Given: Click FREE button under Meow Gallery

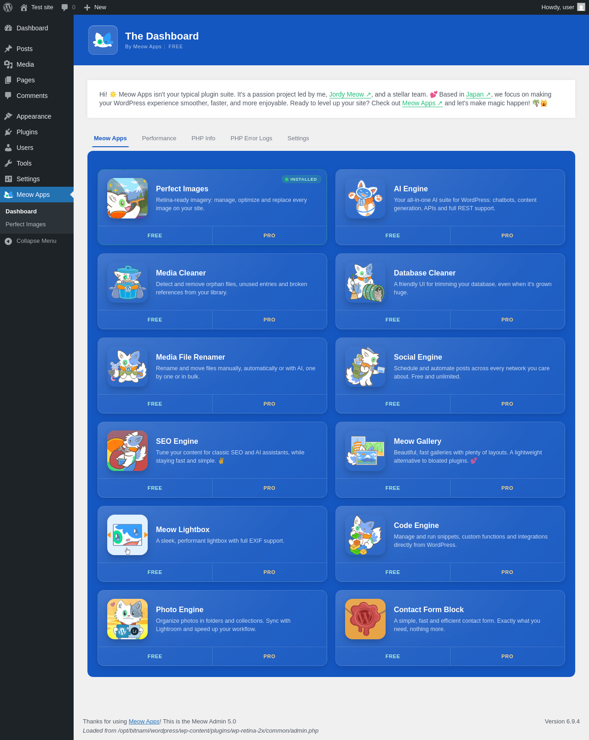Looking at the screenshot, I should point(393,488).
